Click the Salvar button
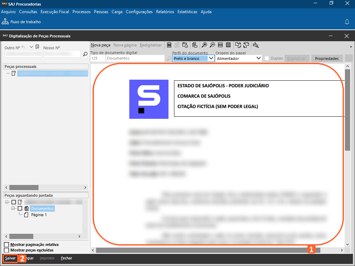 pos(10,258)
